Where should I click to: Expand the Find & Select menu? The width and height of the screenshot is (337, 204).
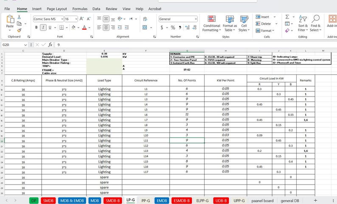pyautogui.click(x=315, y=24)
